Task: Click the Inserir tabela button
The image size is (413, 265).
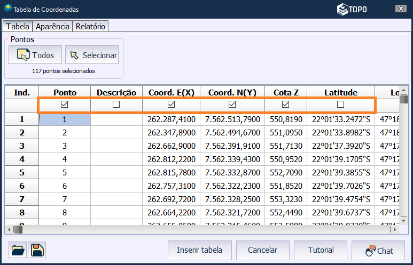Action: [199, 250]
